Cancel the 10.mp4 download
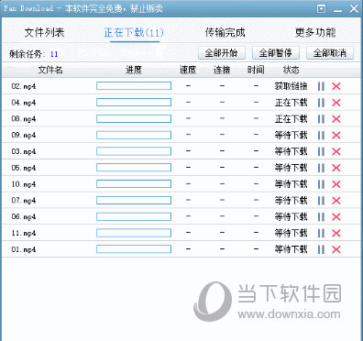The height and width of the screenshot is (341, 363). pos(336,184)
